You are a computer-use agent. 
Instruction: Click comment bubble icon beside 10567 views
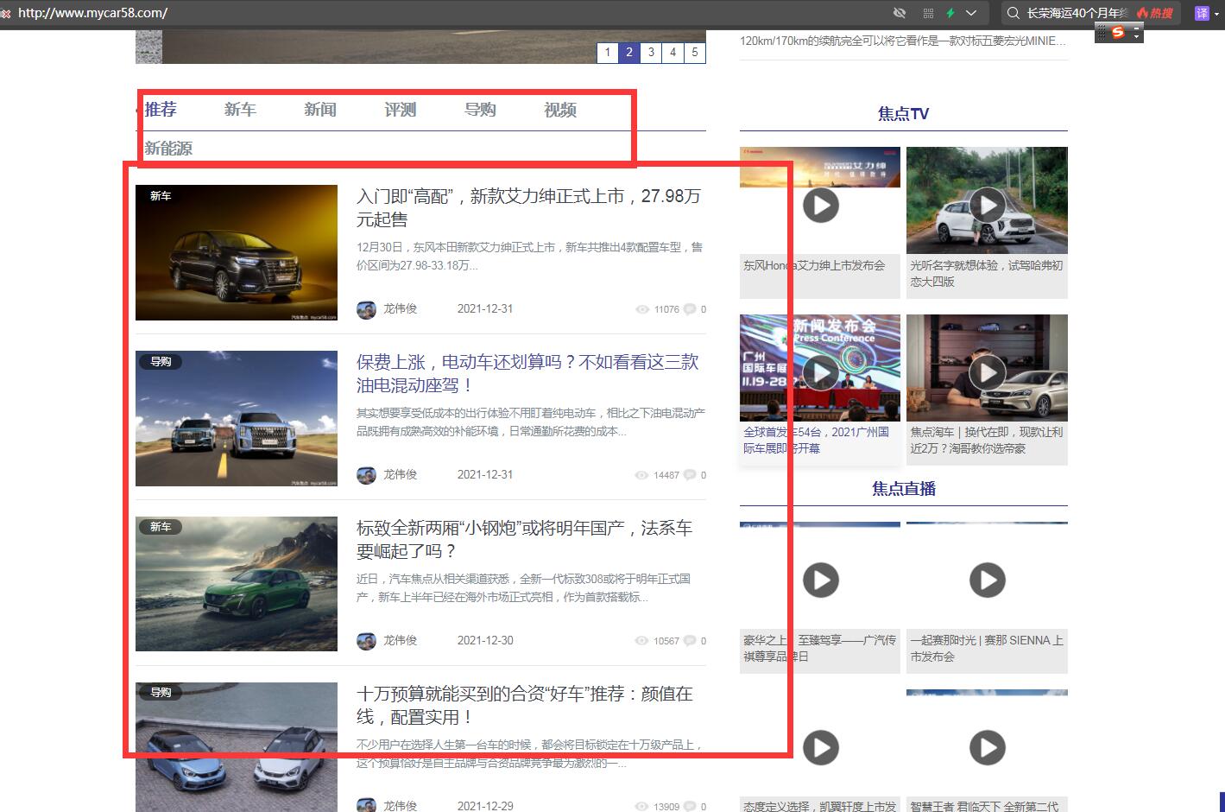[x=690, y=641]
